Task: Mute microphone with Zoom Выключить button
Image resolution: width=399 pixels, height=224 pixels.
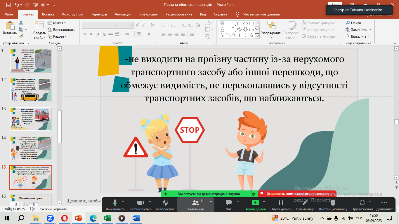Action: [x=115, y=205]
